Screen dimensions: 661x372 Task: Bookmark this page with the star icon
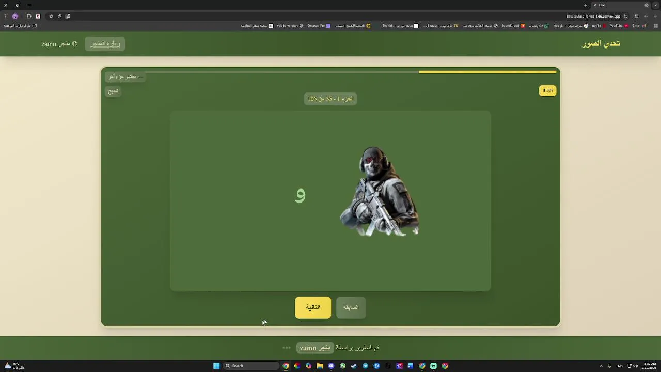[51, 16]
